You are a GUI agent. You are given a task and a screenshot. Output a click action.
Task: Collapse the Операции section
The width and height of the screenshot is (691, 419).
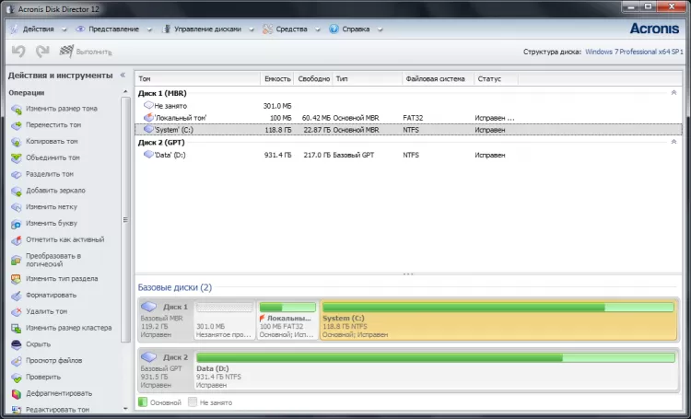tap(125, 92)
